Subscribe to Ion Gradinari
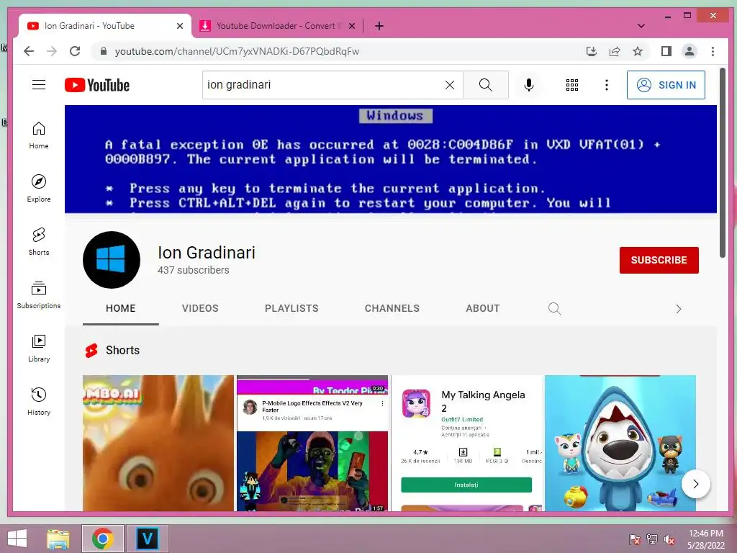737x553 pixels. (x=659, y=260)
